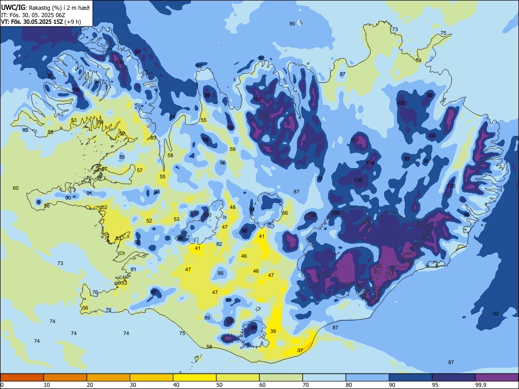Screen dimensions: 519x389
Task: Click the legend tick label 95
Action: (435, 385)
